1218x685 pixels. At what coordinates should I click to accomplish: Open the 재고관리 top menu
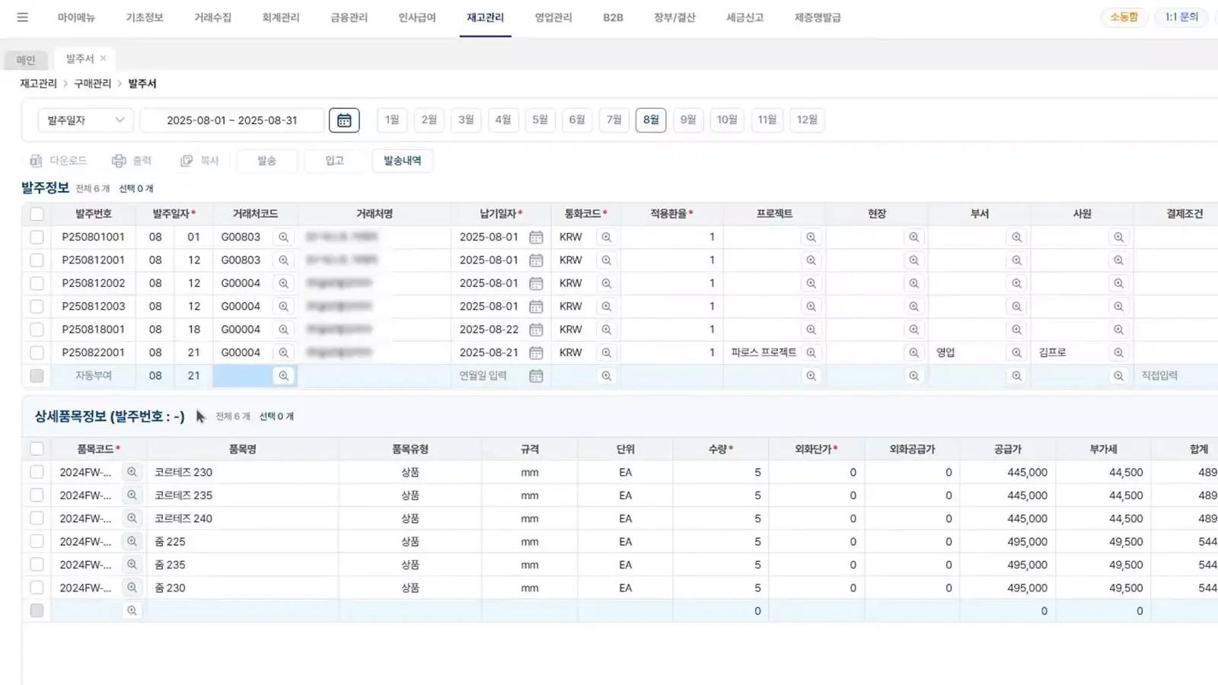[x=485, y=18]
